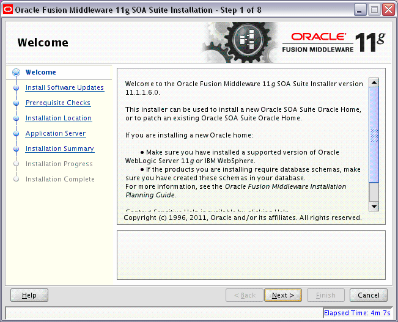Click the Oracle icon in title bar
Image resolution: width=398 pixels, height=322 pixels.
coord(7,10)
